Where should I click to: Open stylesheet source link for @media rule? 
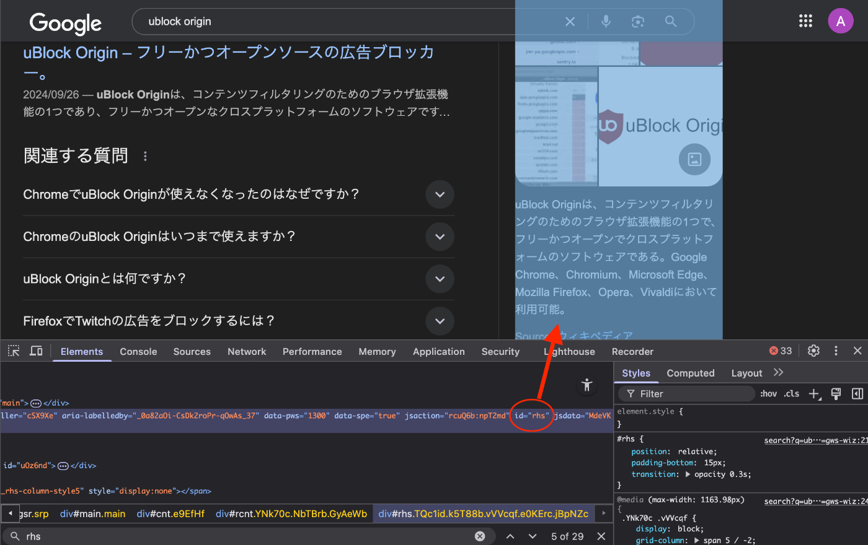(x=816, y=502)
